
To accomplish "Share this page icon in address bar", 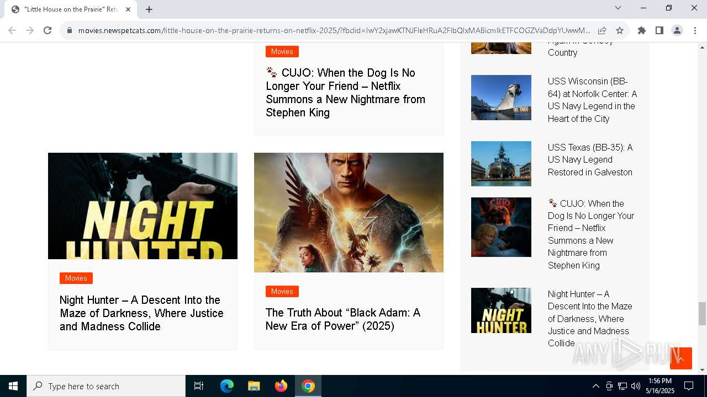I will click(602, 30).
